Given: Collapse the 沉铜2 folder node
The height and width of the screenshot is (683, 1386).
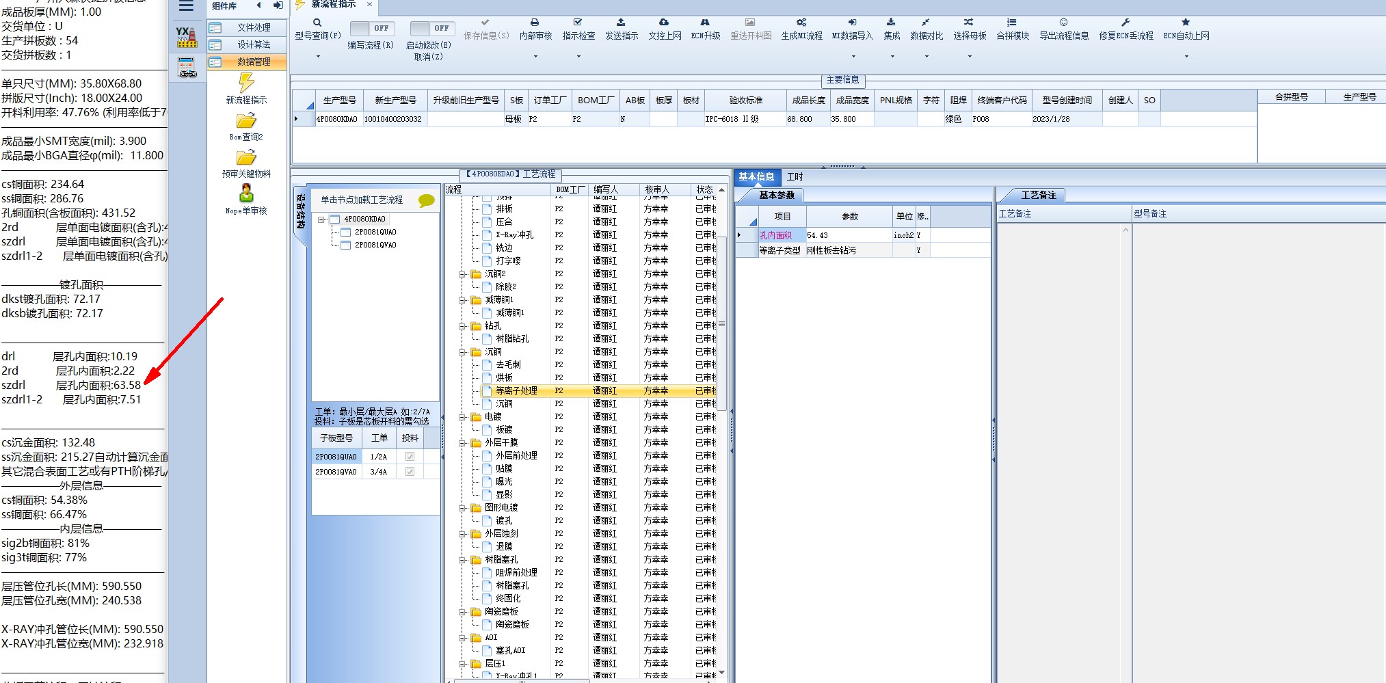Looking at the screenshot, I should click(463, 274).
